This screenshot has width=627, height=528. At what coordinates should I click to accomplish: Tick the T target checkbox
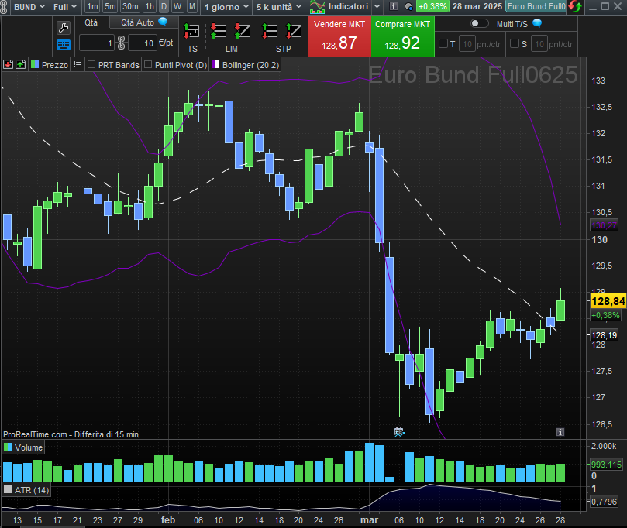443,43
